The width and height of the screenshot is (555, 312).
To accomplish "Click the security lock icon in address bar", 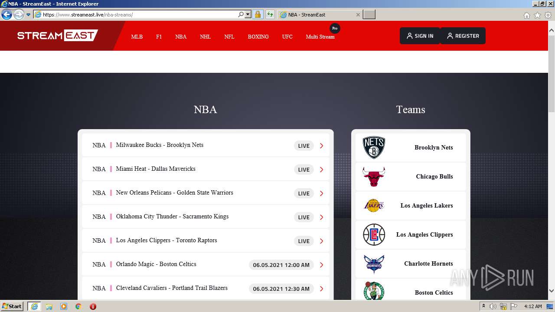I will 258,15.
